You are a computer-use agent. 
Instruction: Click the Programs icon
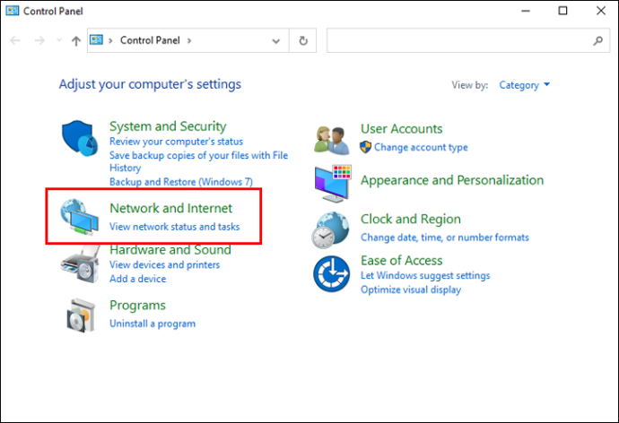point(81,315)
